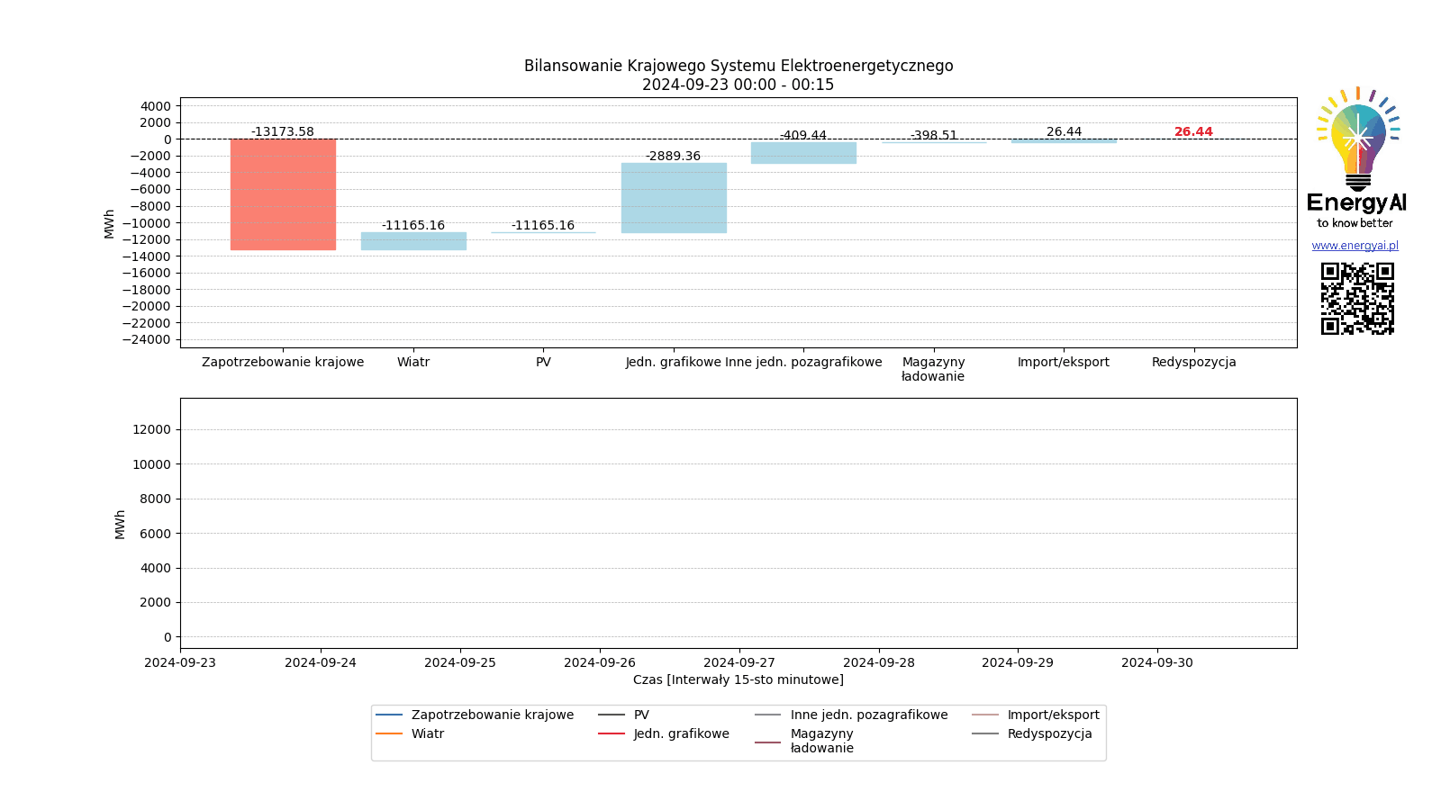
Task: Click Magazyny ładowanie in the legend
Action: pos(821,741)
